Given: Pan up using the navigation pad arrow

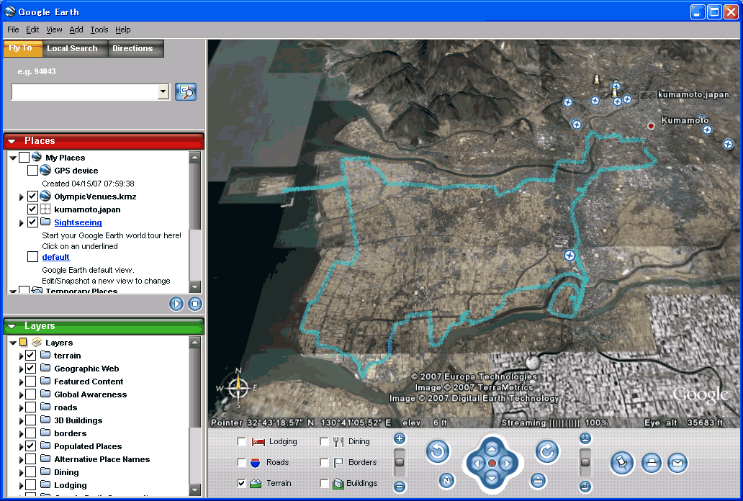Looking at the screenshot, I should pyautogui.click(x=492, y=449).
